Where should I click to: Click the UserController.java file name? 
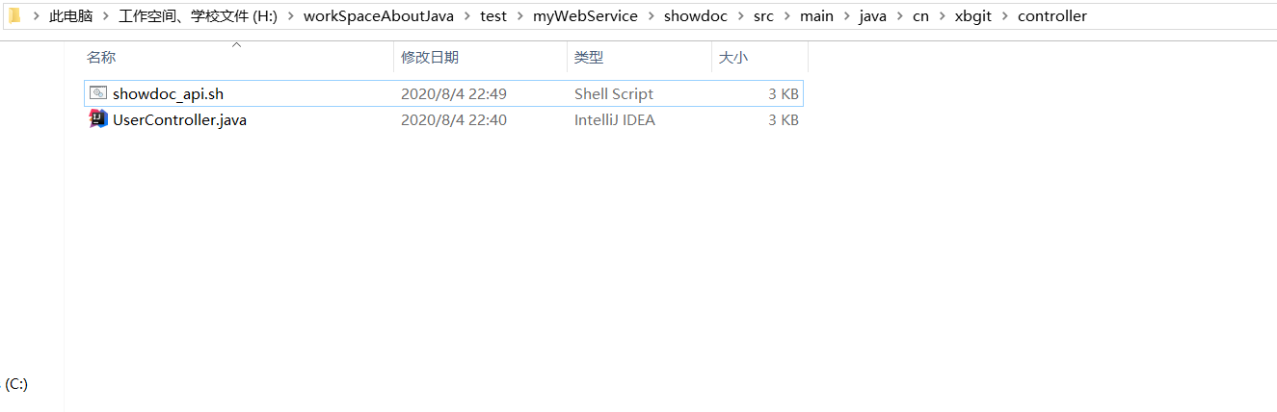(x=179, y=120)
